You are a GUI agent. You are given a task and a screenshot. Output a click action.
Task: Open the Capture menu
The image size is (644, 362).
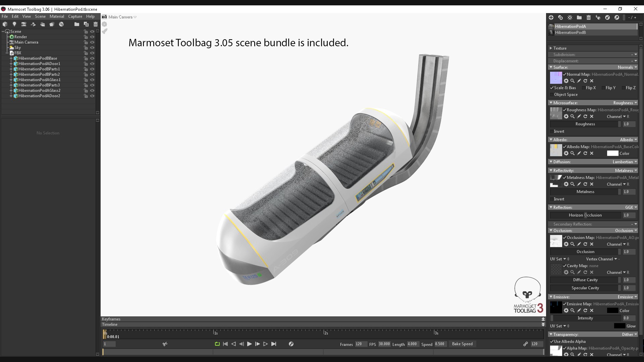75,16
